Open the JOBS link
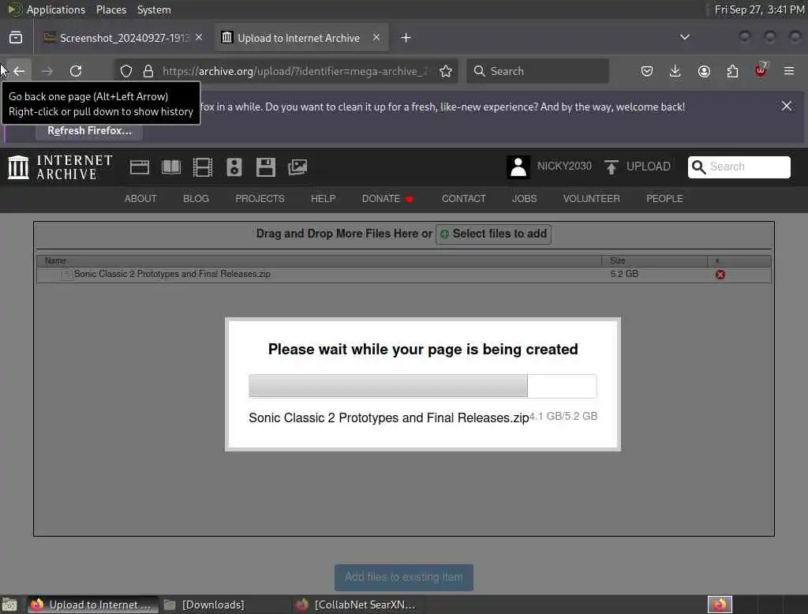The width and height of the screenshot is (808, 614). [x=524, y=198]
